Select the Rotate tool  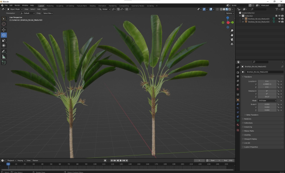(x=4, y=35)
